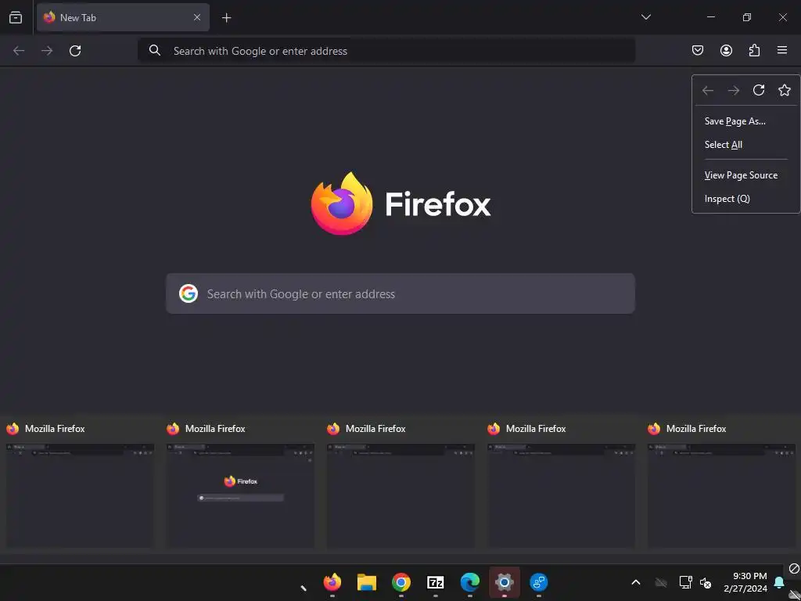The height and width of the screenshot is (601, 801).
Task: Click the muted volume tray icon
Action: 706,582
